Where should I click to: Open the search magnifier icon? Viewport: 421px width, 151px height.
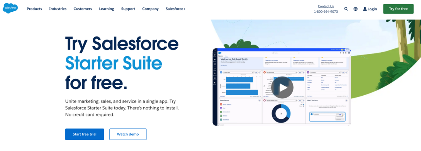pyautogui.click(x=346, y=9)
